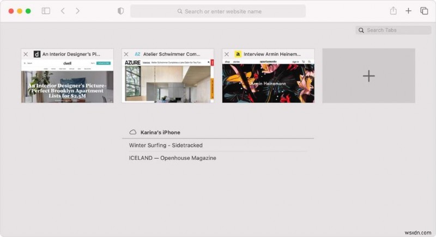This screenshot has height=237, width=436.
Task: Go forward to next page
Action: 77,11
